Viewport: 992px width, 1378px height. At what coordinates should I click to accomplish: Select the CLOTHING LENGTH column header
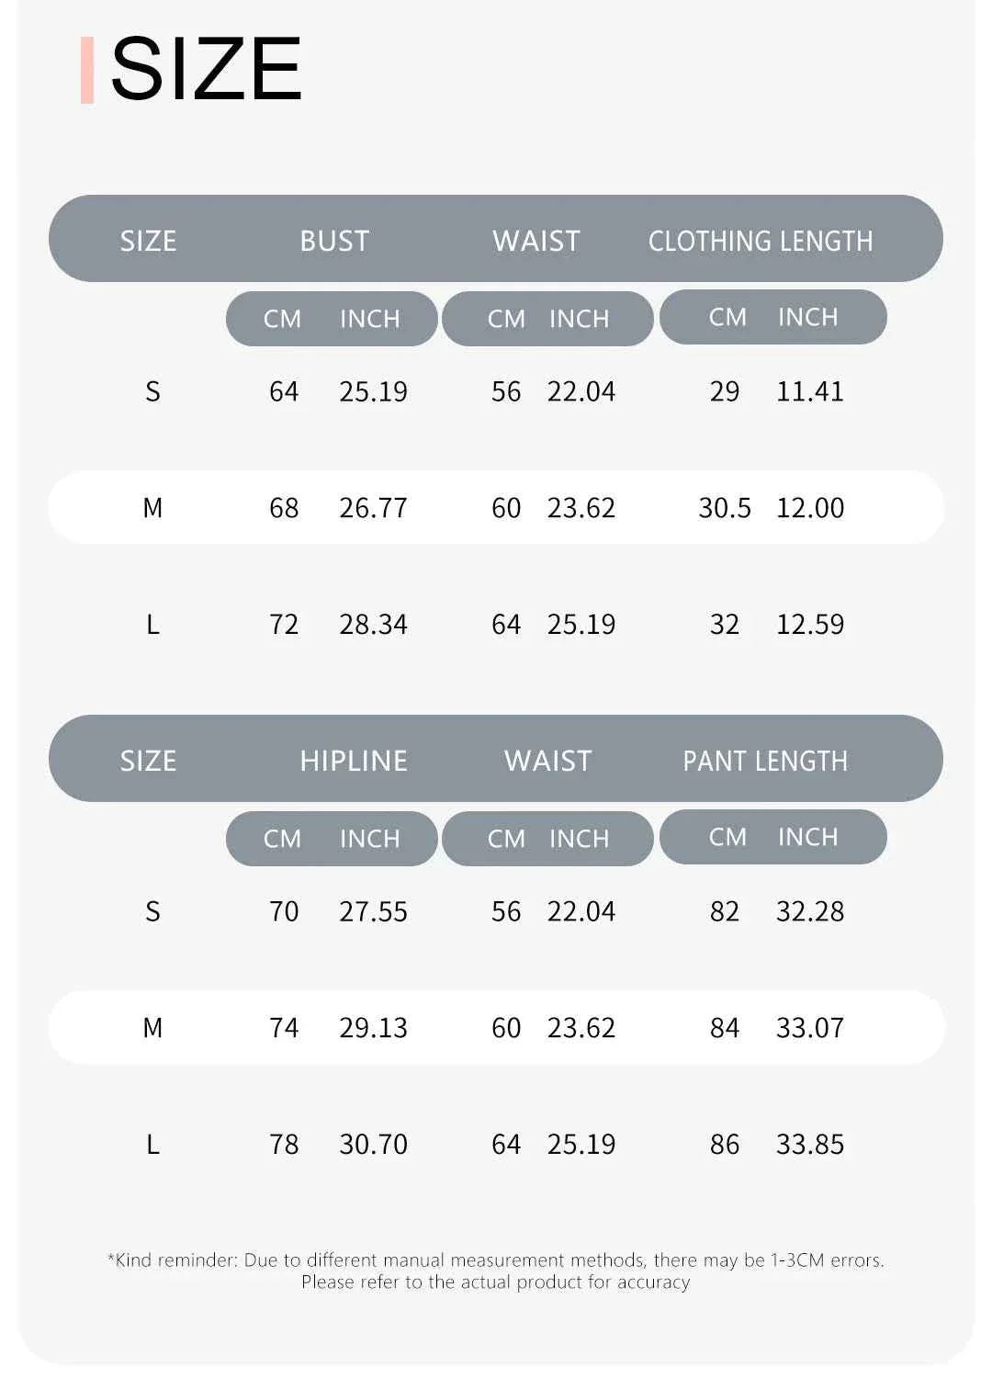[761, 241]
